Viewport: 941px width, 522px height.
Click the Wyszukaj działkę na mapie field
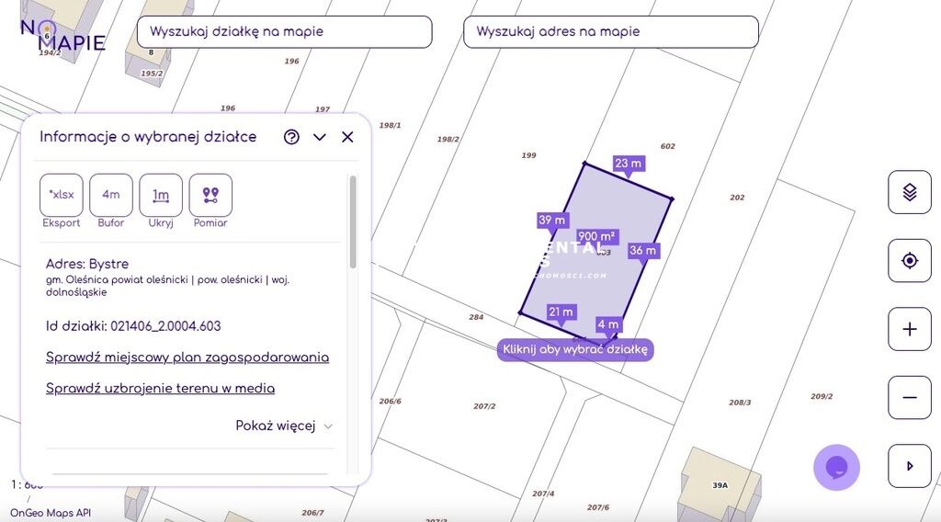(x=284, y=31)
